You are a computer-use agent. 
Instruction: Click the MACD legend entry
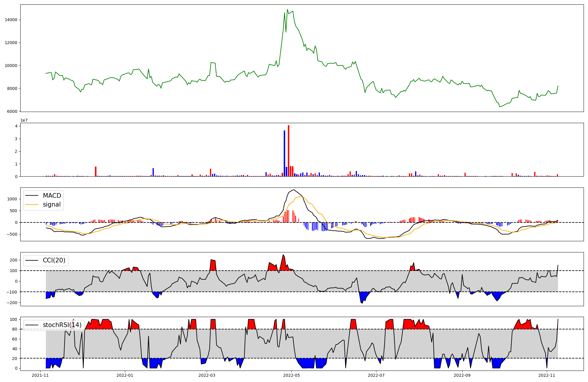click(52, 196)
